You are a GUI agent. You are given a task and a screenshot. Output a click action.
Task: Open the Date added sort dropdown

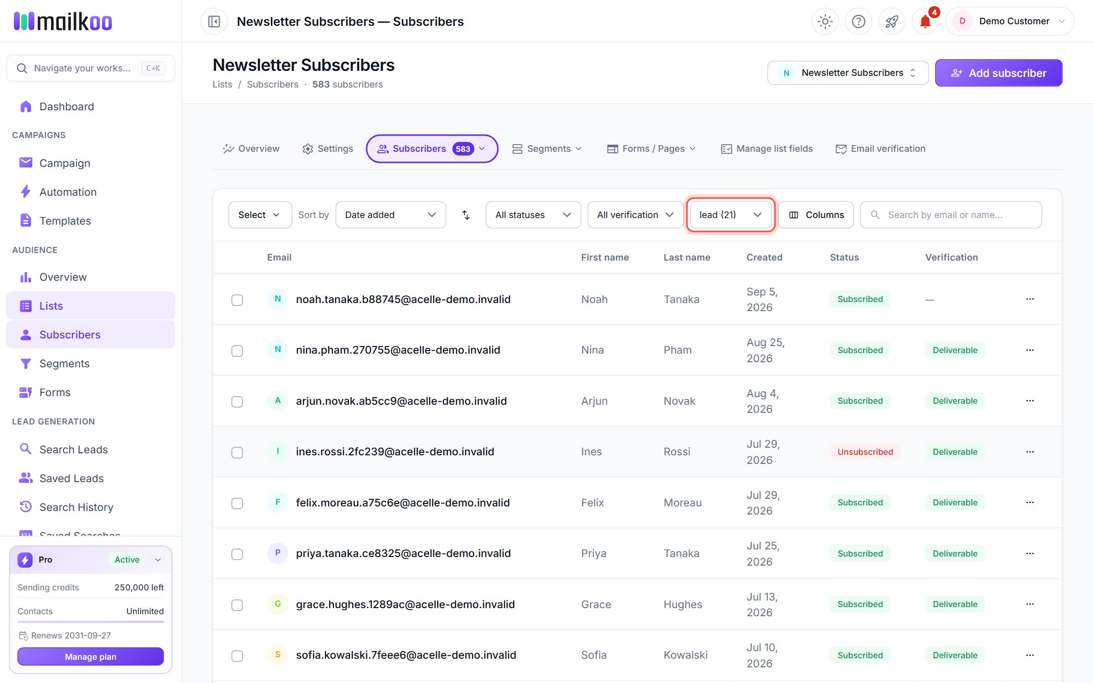tap(391, 215)
